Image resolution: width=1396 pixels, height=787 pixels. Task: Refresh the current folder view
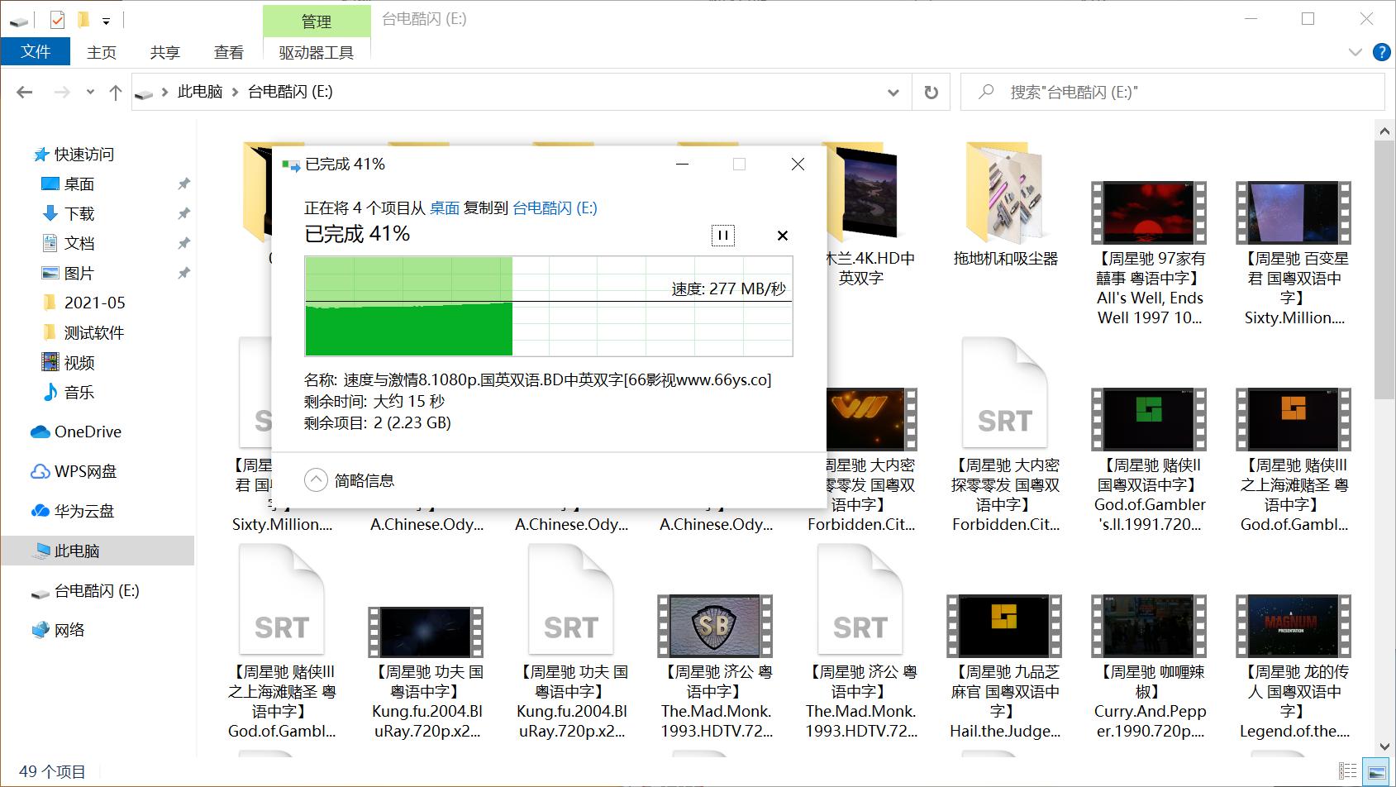point(931,93)
